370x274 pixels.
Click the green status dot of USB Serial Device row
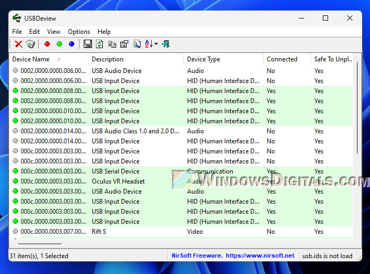(15, 171)
